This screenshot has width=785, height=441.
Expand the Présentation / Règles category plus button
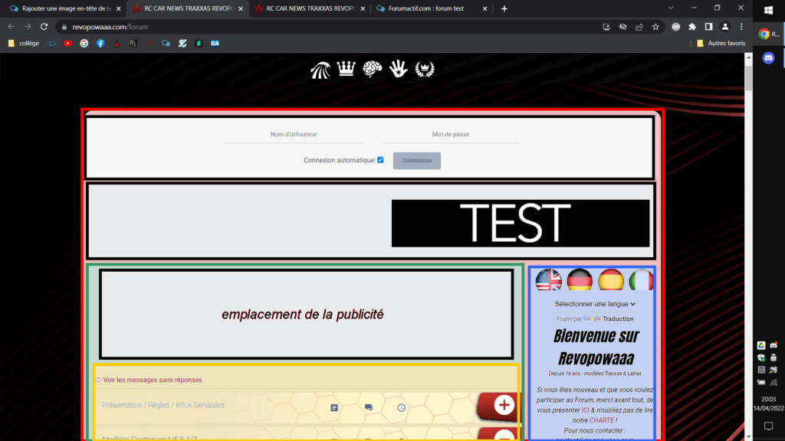tap(504, 405)
